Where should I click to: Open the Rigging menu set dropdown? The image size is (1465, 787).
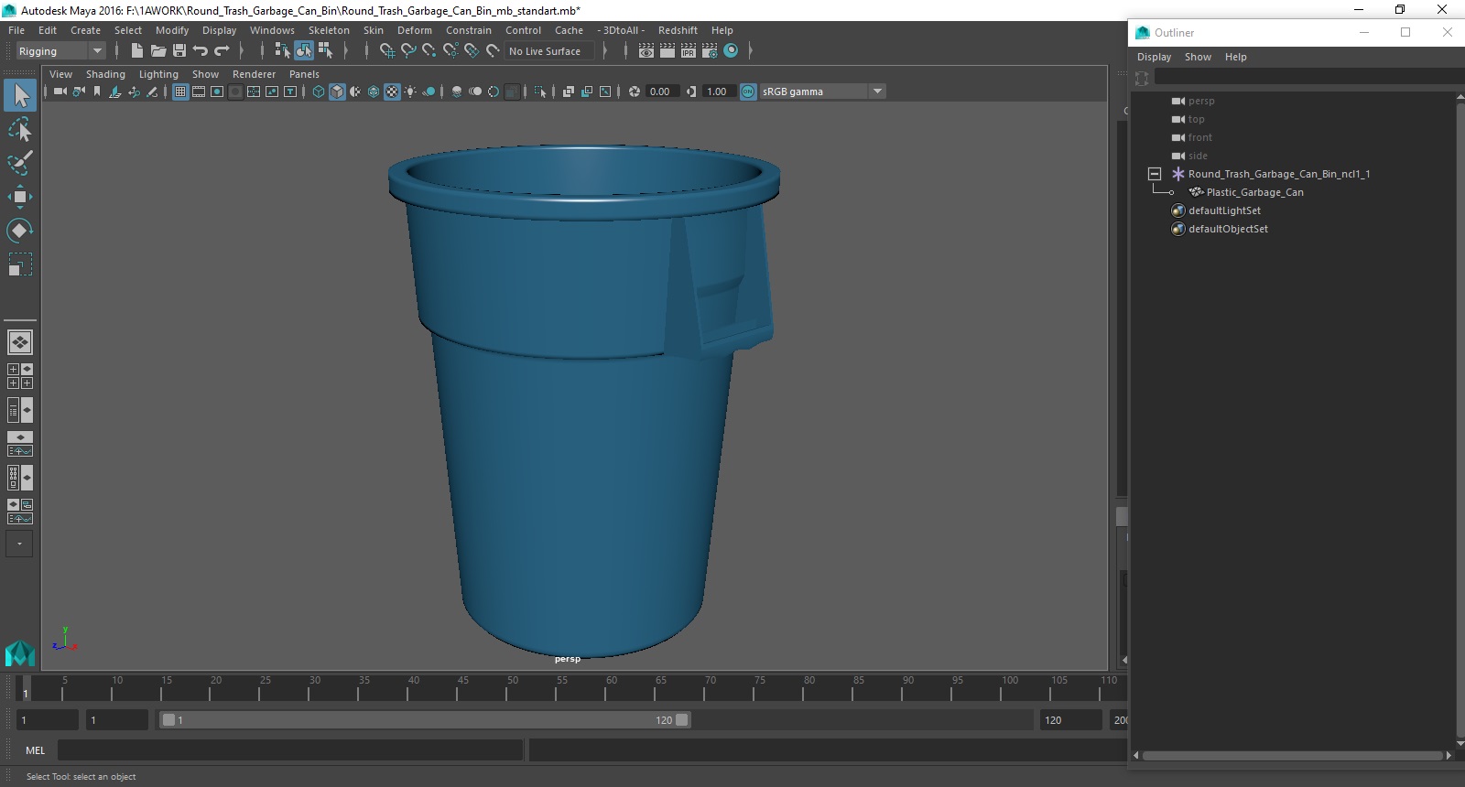[97, 51]
